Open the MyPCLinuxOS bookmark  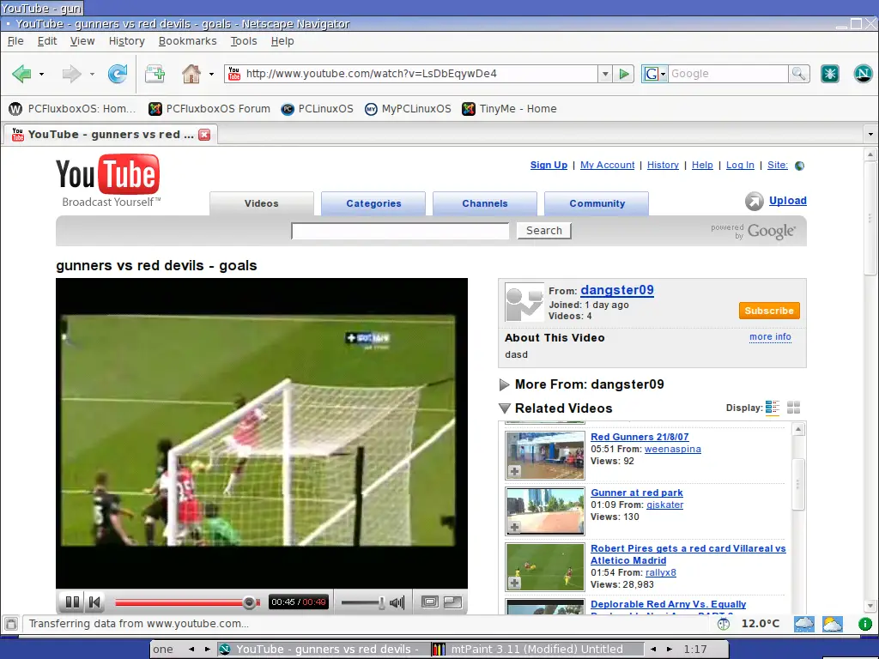(x=408, y=109)
